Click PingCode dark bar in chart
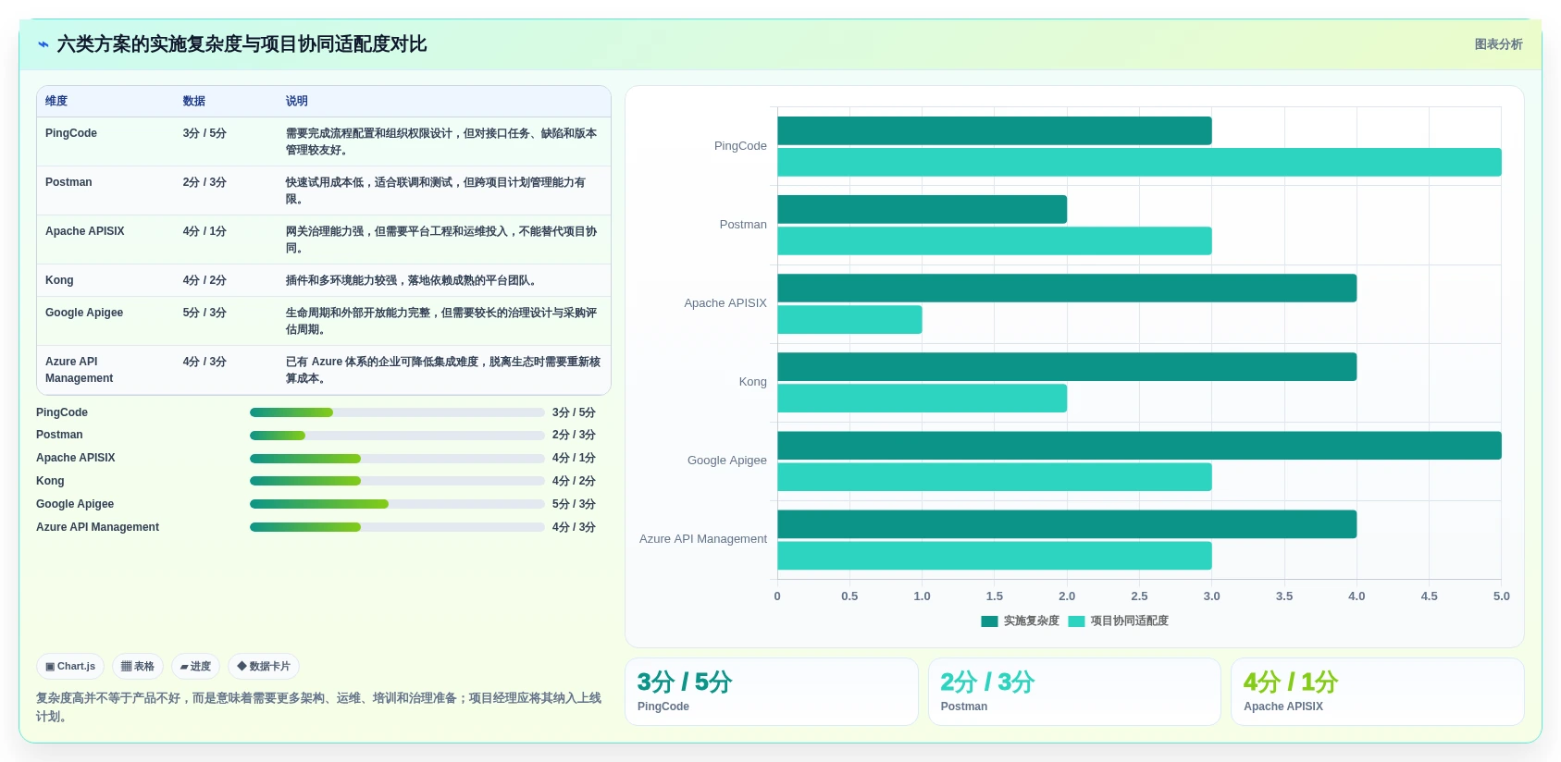The image size is (1561, 762). pos(995,130)
